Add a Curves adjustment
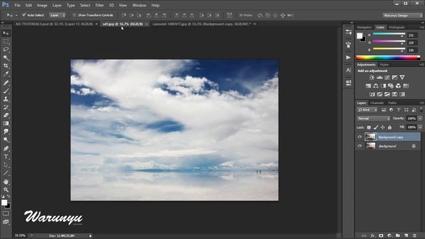This screenshot has width=425, height=239. point(387,78)
